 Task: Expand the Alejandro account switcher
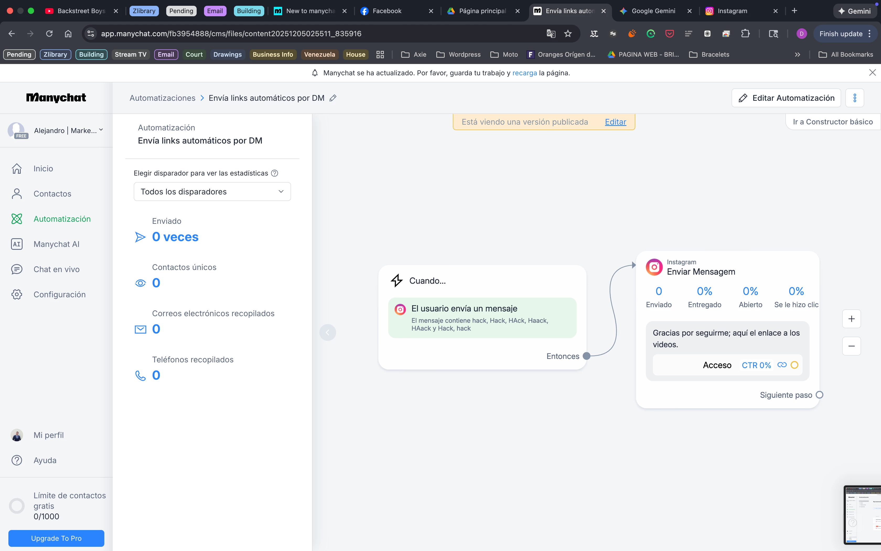click(101, 130)
